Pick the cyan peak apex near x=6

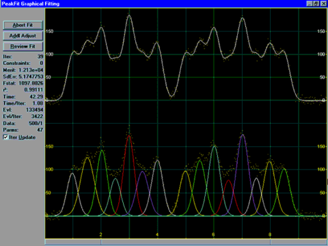point(214,146)
